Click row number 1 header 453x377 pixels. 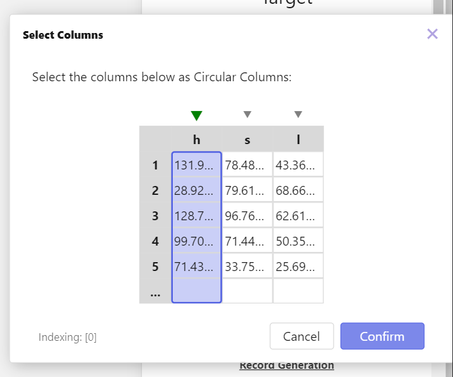[155, 165]
